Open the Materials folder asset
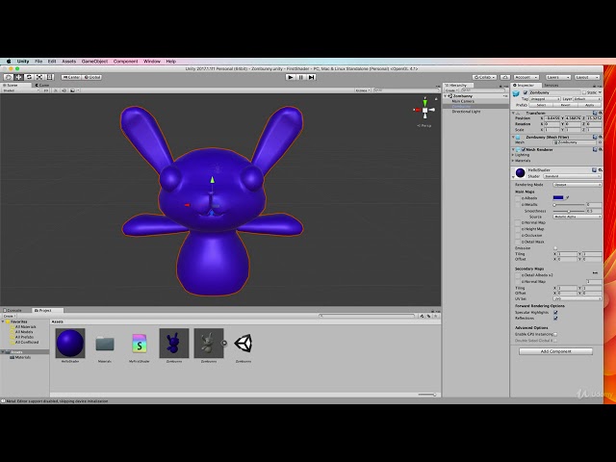Screen dimensions: 616x462 click(x=105, y=344)
